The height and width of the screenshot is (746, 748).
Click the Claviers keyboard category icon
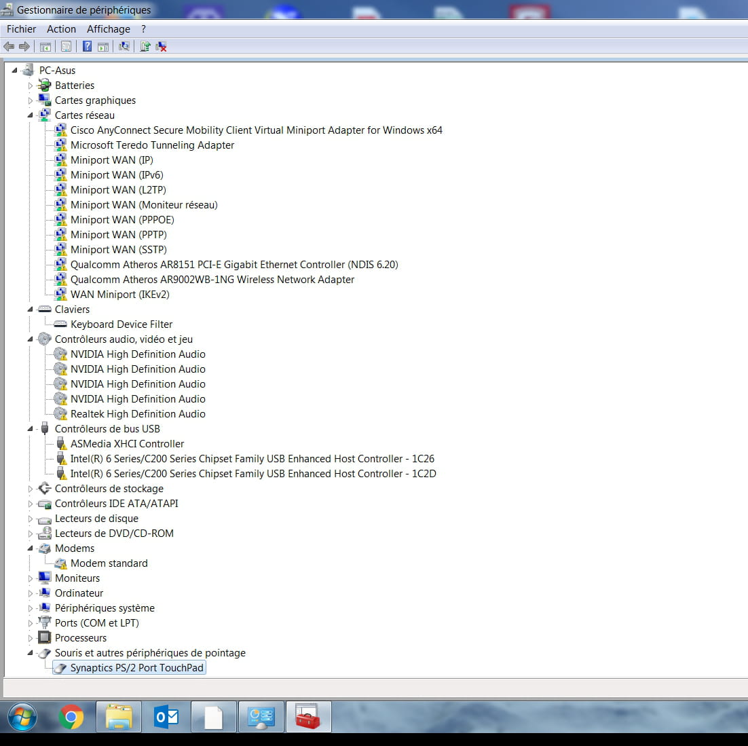(x=44, y=309)
